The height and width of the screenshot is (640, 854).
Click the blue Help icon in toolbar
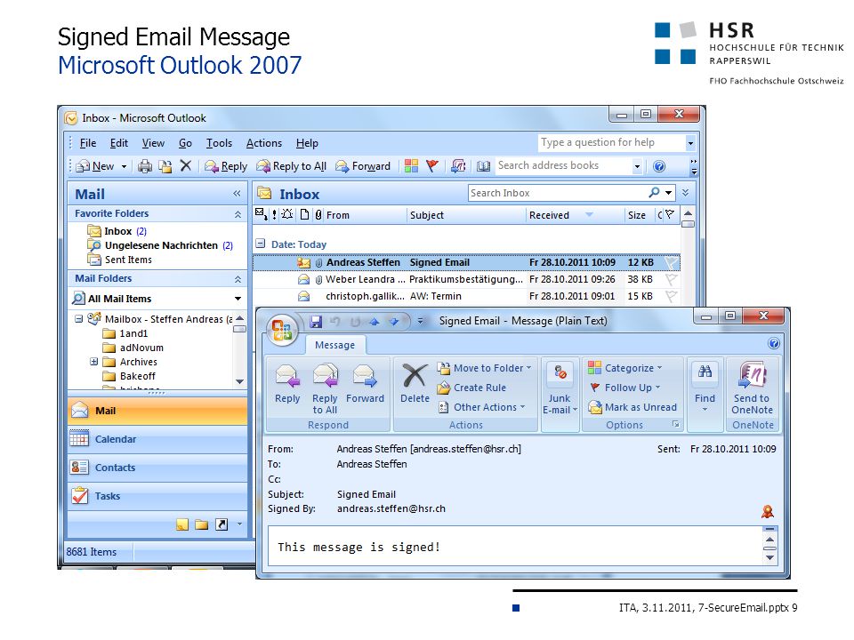click(x=659, y=166)
